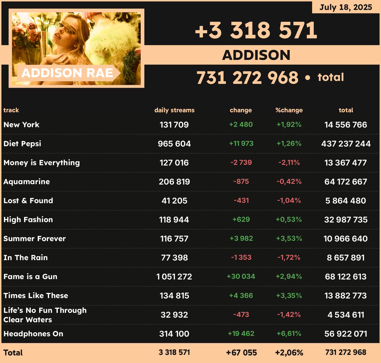Viewport: 381px width, 363px height.
Task: Select the 'Headphones On' track name
Action: (33, 334)
